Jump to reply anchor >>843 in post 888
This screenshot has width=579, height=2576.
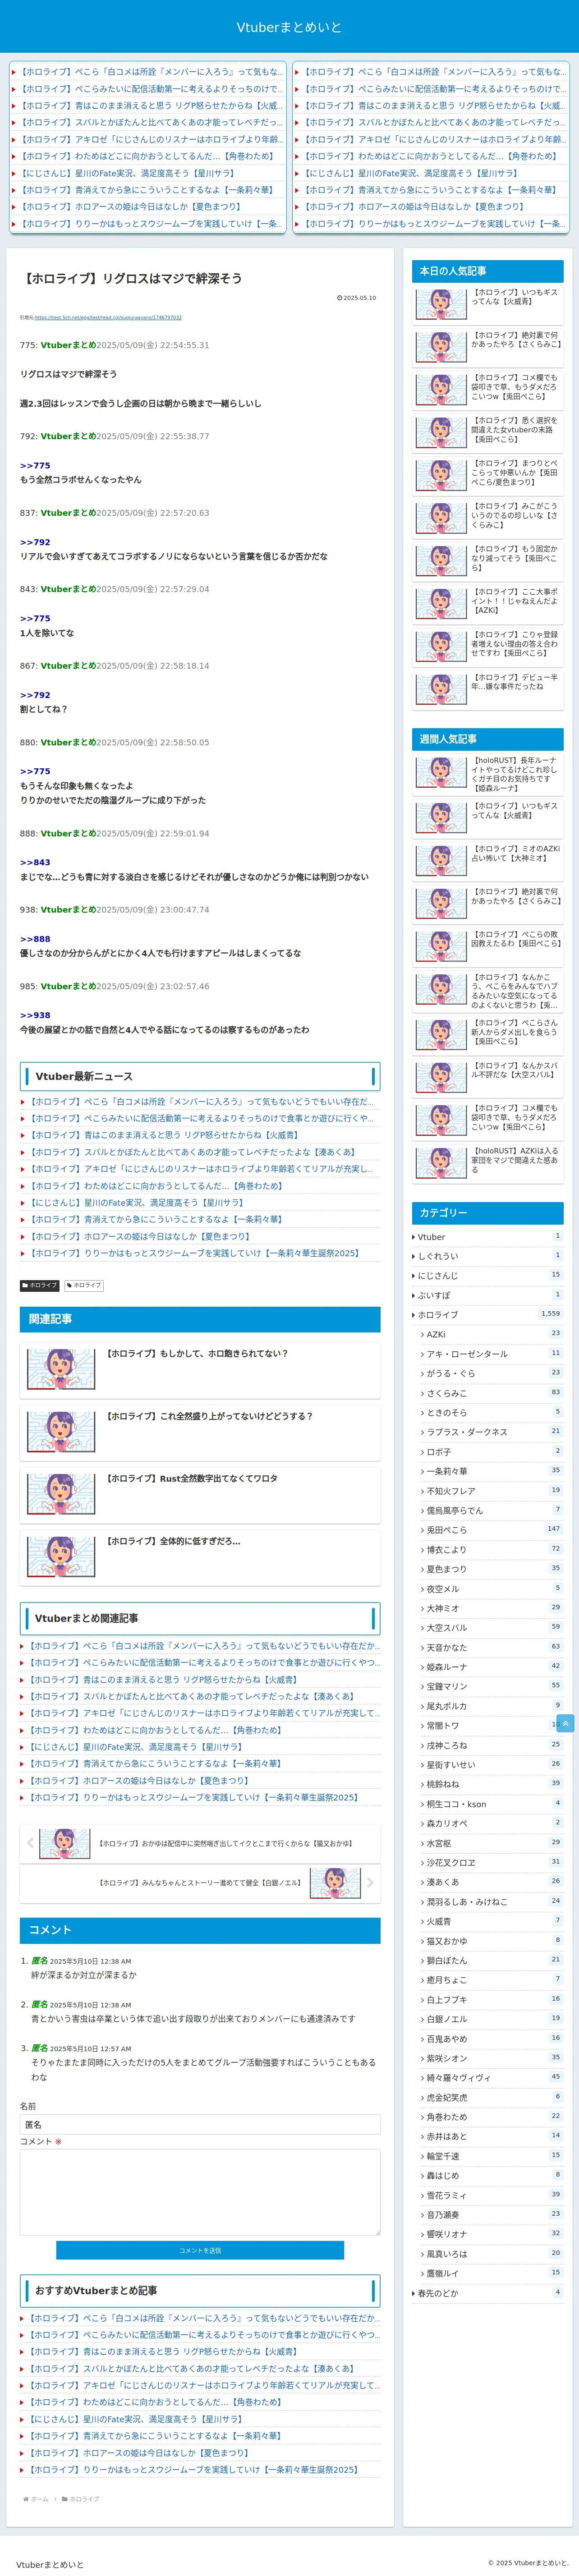[x=35, y=862]
